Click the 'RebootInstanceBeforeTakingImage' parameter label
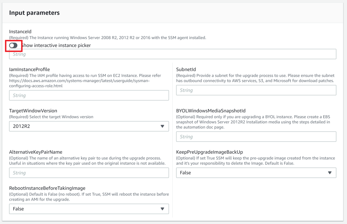The height and width of the screenshot is (224, 347). (47, 188)
